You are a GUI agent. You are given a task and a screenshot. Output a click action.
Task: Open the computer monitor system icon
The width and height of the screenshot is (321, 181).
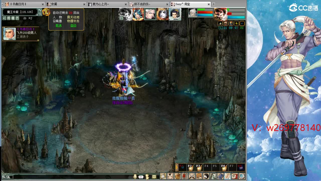242,176
